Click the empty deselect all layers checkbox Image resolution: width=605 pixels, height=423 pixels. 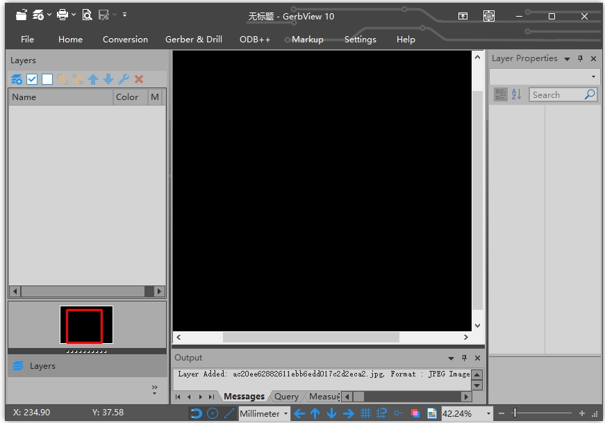pos(47,79)
